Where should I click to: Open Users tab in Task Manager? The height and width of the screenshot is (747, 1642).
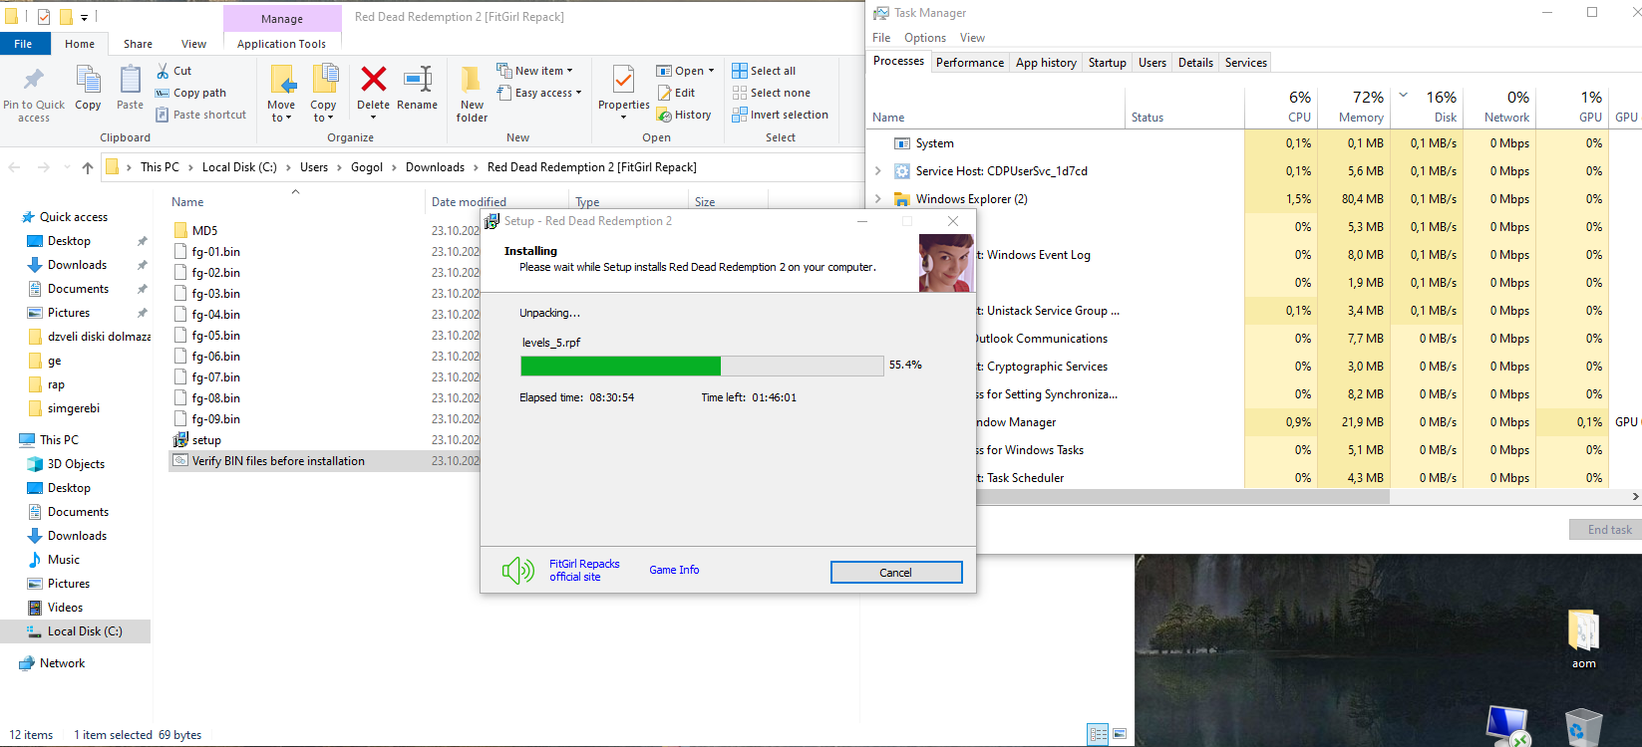(x=1151, y=62)
